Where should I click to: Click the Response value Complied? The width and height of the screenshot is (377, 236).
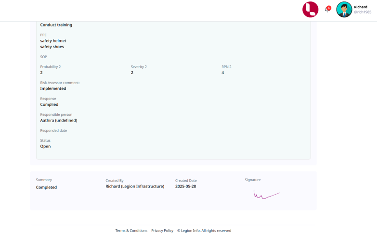(49, 104)
